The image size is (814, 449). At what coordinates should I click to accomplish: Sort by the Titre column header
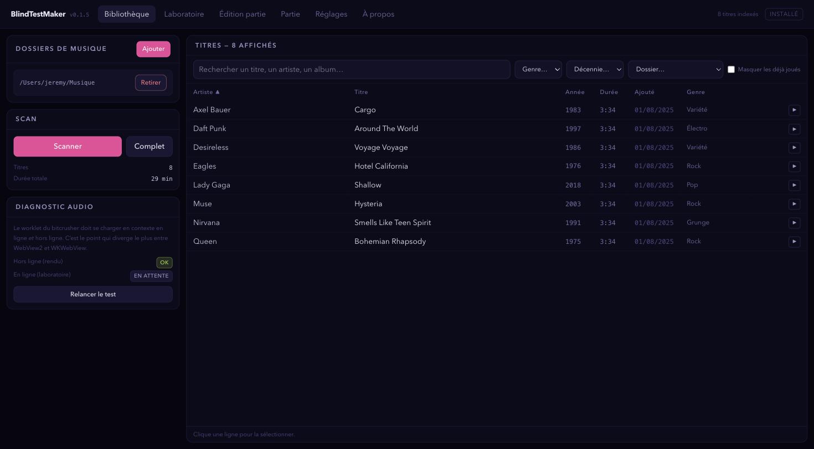(361, 92)
